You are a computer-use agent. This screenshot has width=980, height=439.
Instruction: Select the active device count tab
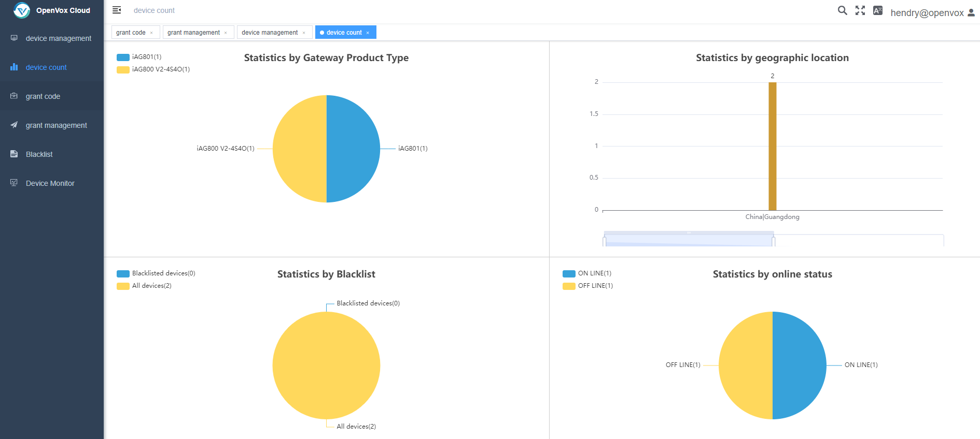tap(346, 32)
